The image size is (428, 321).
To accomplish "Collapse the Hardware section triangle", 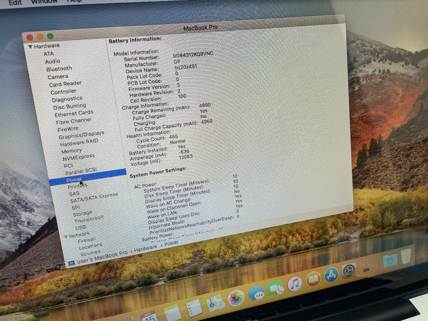I will tap(30, 47).
